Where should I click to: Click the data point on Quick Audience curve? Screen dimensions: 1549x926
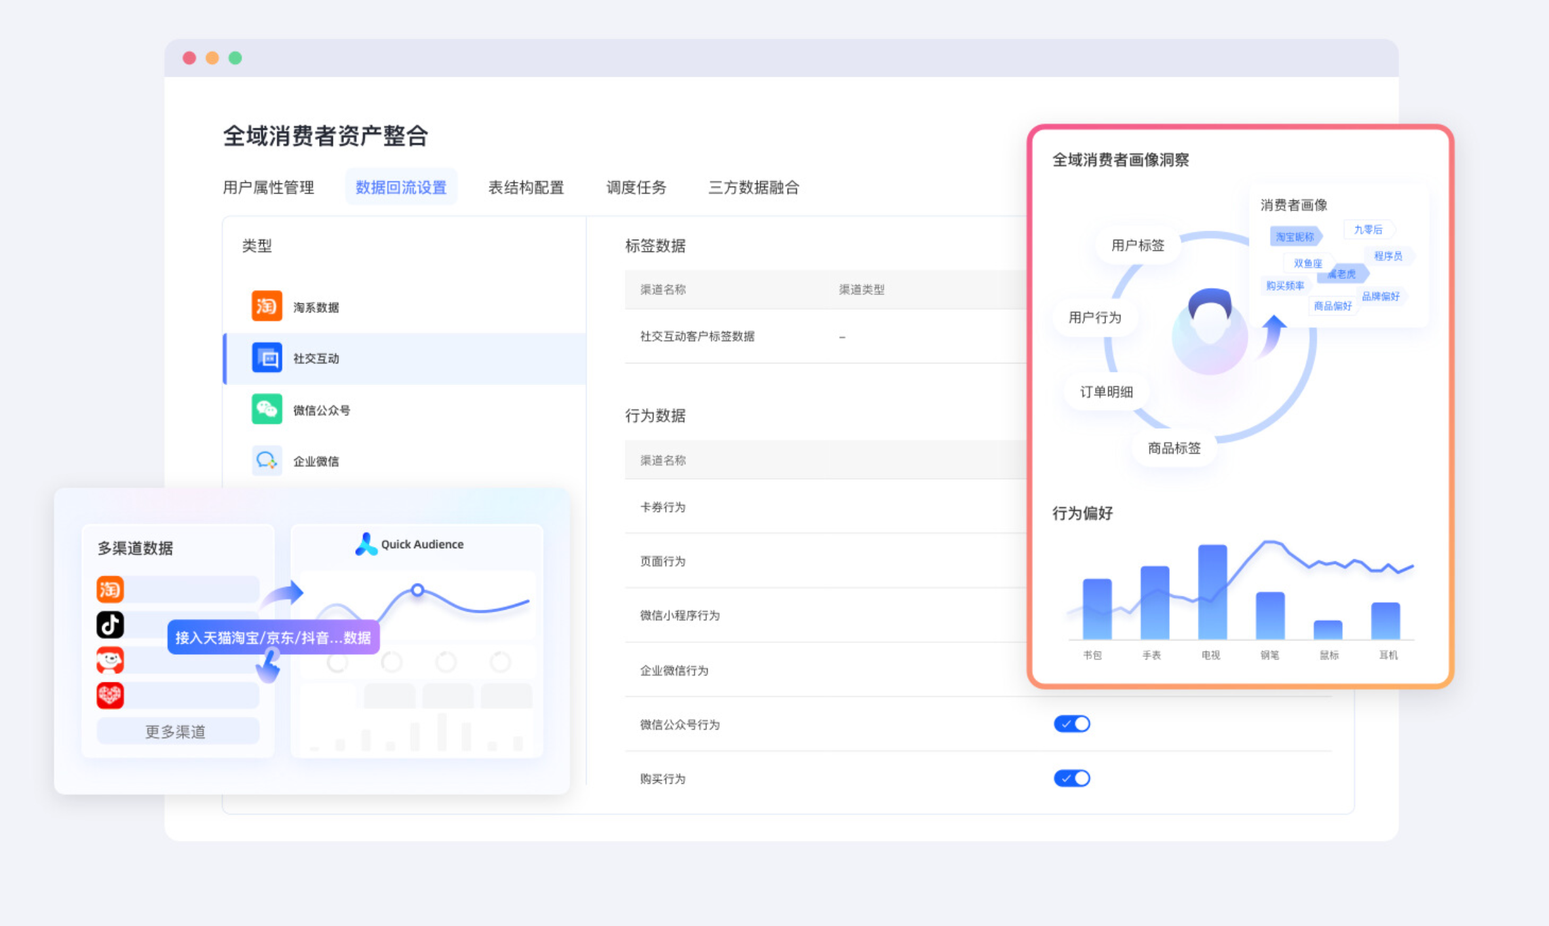click(417, 590)
